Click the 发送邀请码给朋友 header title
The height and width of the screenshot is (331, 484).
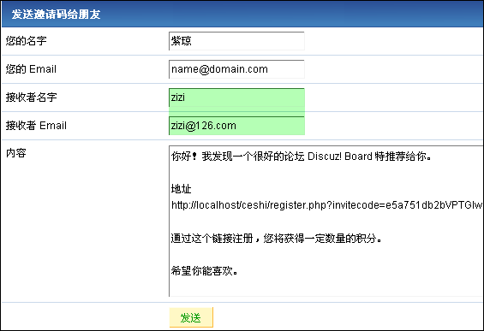56,15
